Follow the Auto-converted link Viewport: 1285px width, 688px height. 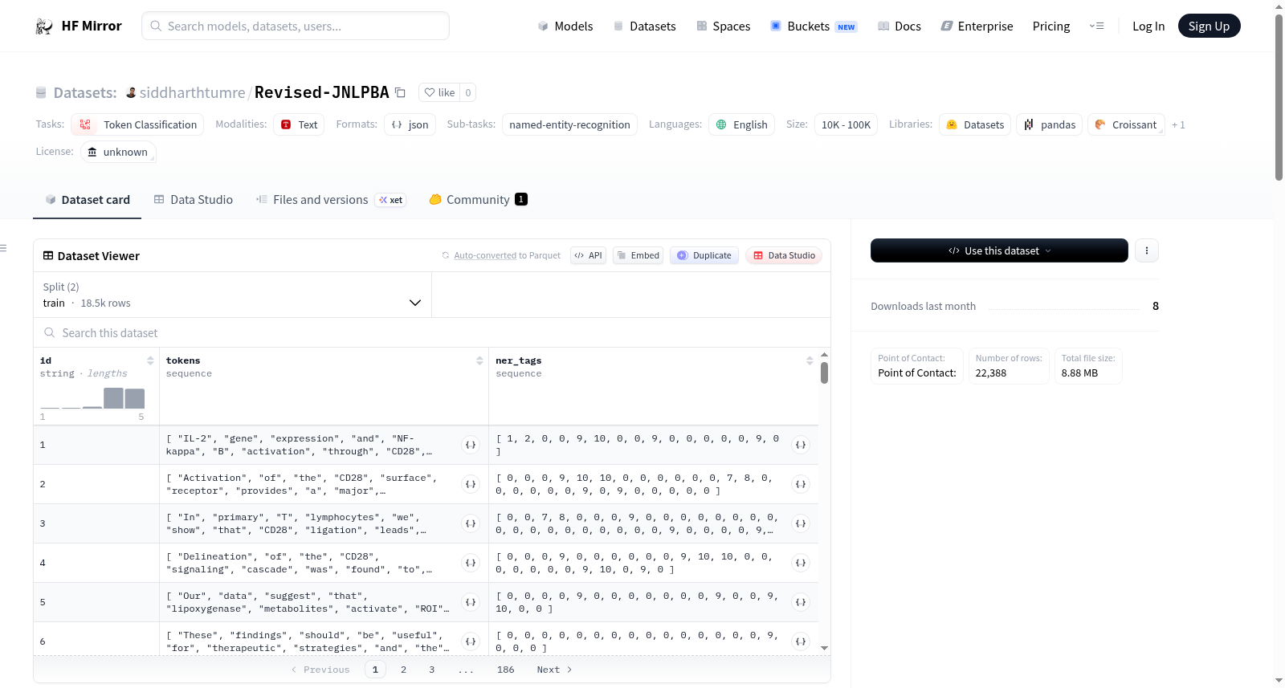(x=485, y=255)
